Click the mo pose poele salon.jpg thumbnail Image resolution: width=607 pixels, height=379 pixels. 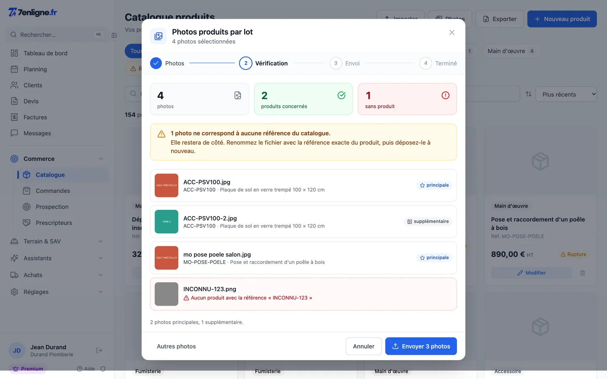pyautogui.click(x=167, y=258)
